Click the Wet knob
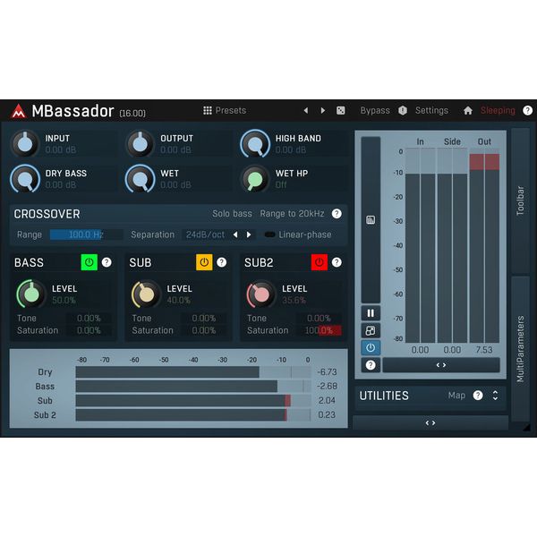Viewport: 537px width, 537px height. pos(141,179)
